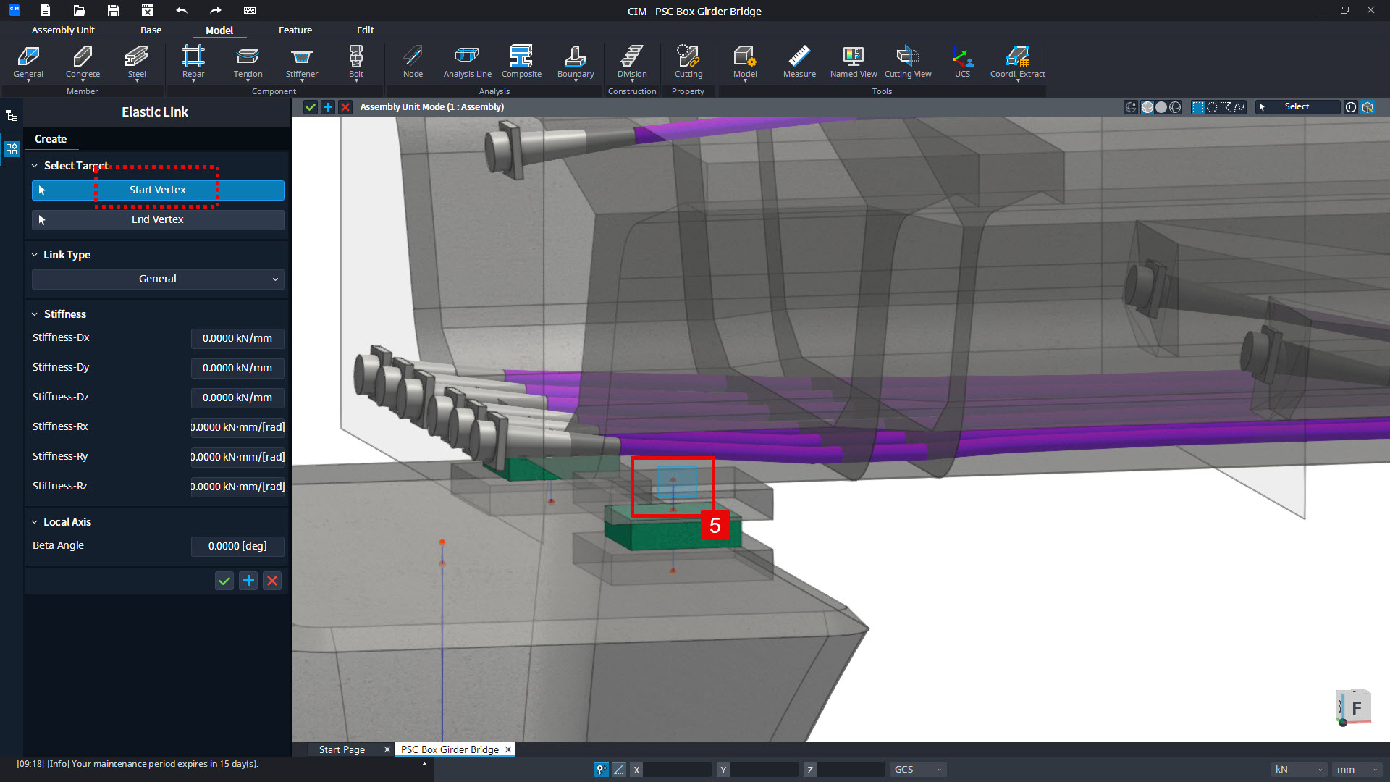Open the Link Type General dropdown

point(158,279)
